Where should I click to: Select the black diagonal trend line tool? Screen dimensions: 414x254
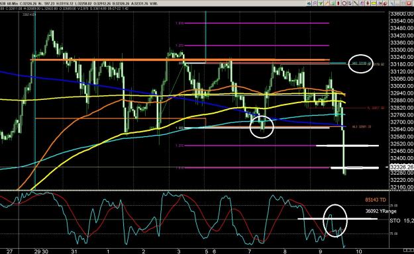[x=356, y=3]
